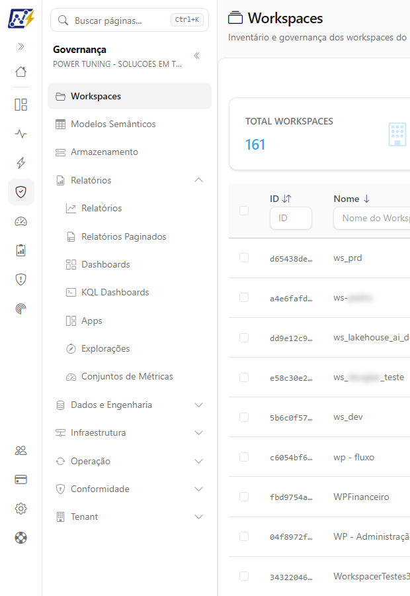Open the users group icon in the rail
Viewport: 410px width, 596px height.
[x=21, y=450]
